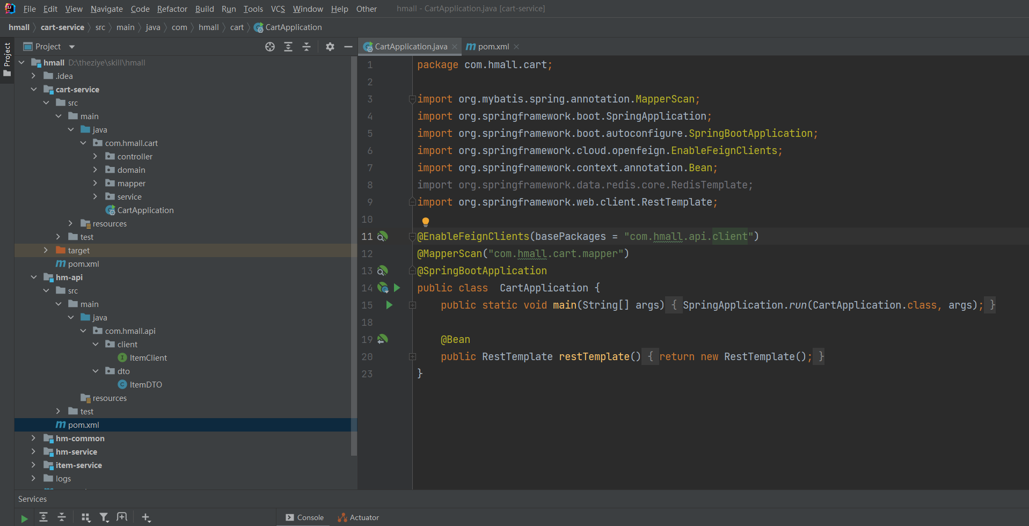This screenshot has height=526, width=1029.
Task: Expand the controller package
Action: (96, 157)
